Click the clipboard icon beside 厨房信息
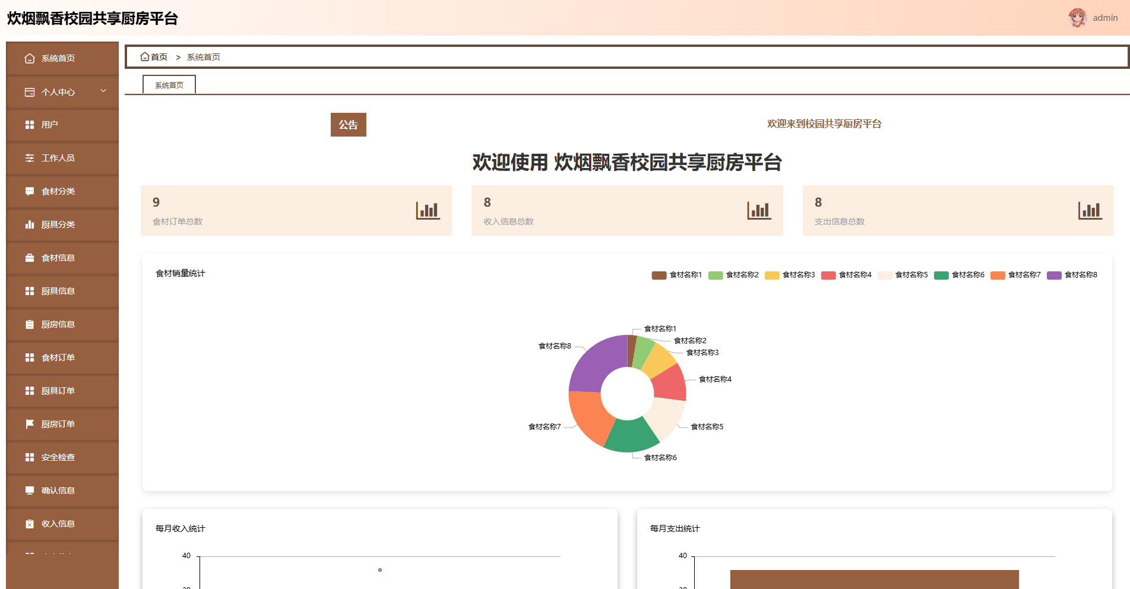This screenshot has width=1130, height=589. pos(30,324)
